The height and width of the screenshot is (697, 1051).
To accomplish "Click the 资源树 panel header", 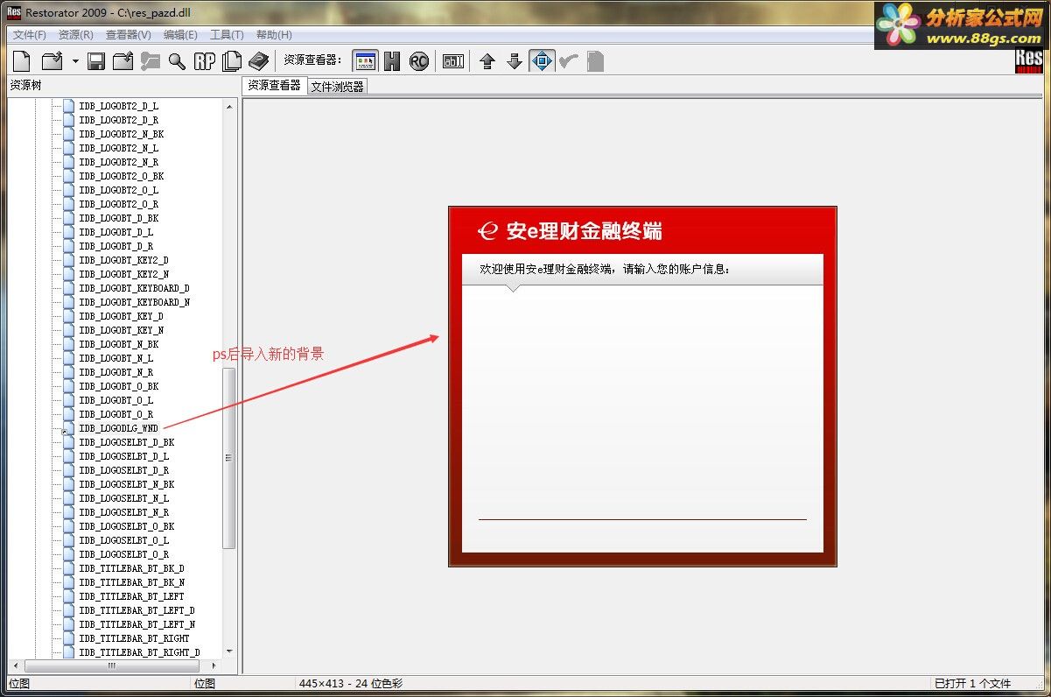I will pos(25,86).
